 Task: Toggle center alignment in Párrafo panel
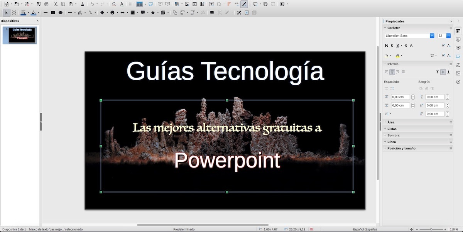(x=392, y=72)
